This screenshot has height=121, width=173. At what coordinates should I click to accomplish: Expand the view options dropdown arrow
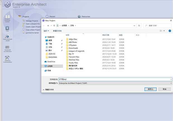tap(164, 31)
